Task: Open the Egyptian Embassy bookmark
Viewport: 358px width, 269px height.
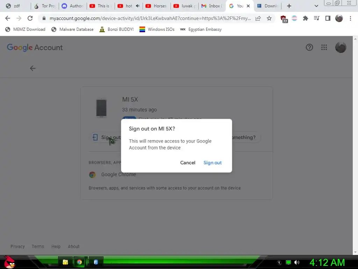Action: coord(201,29)
